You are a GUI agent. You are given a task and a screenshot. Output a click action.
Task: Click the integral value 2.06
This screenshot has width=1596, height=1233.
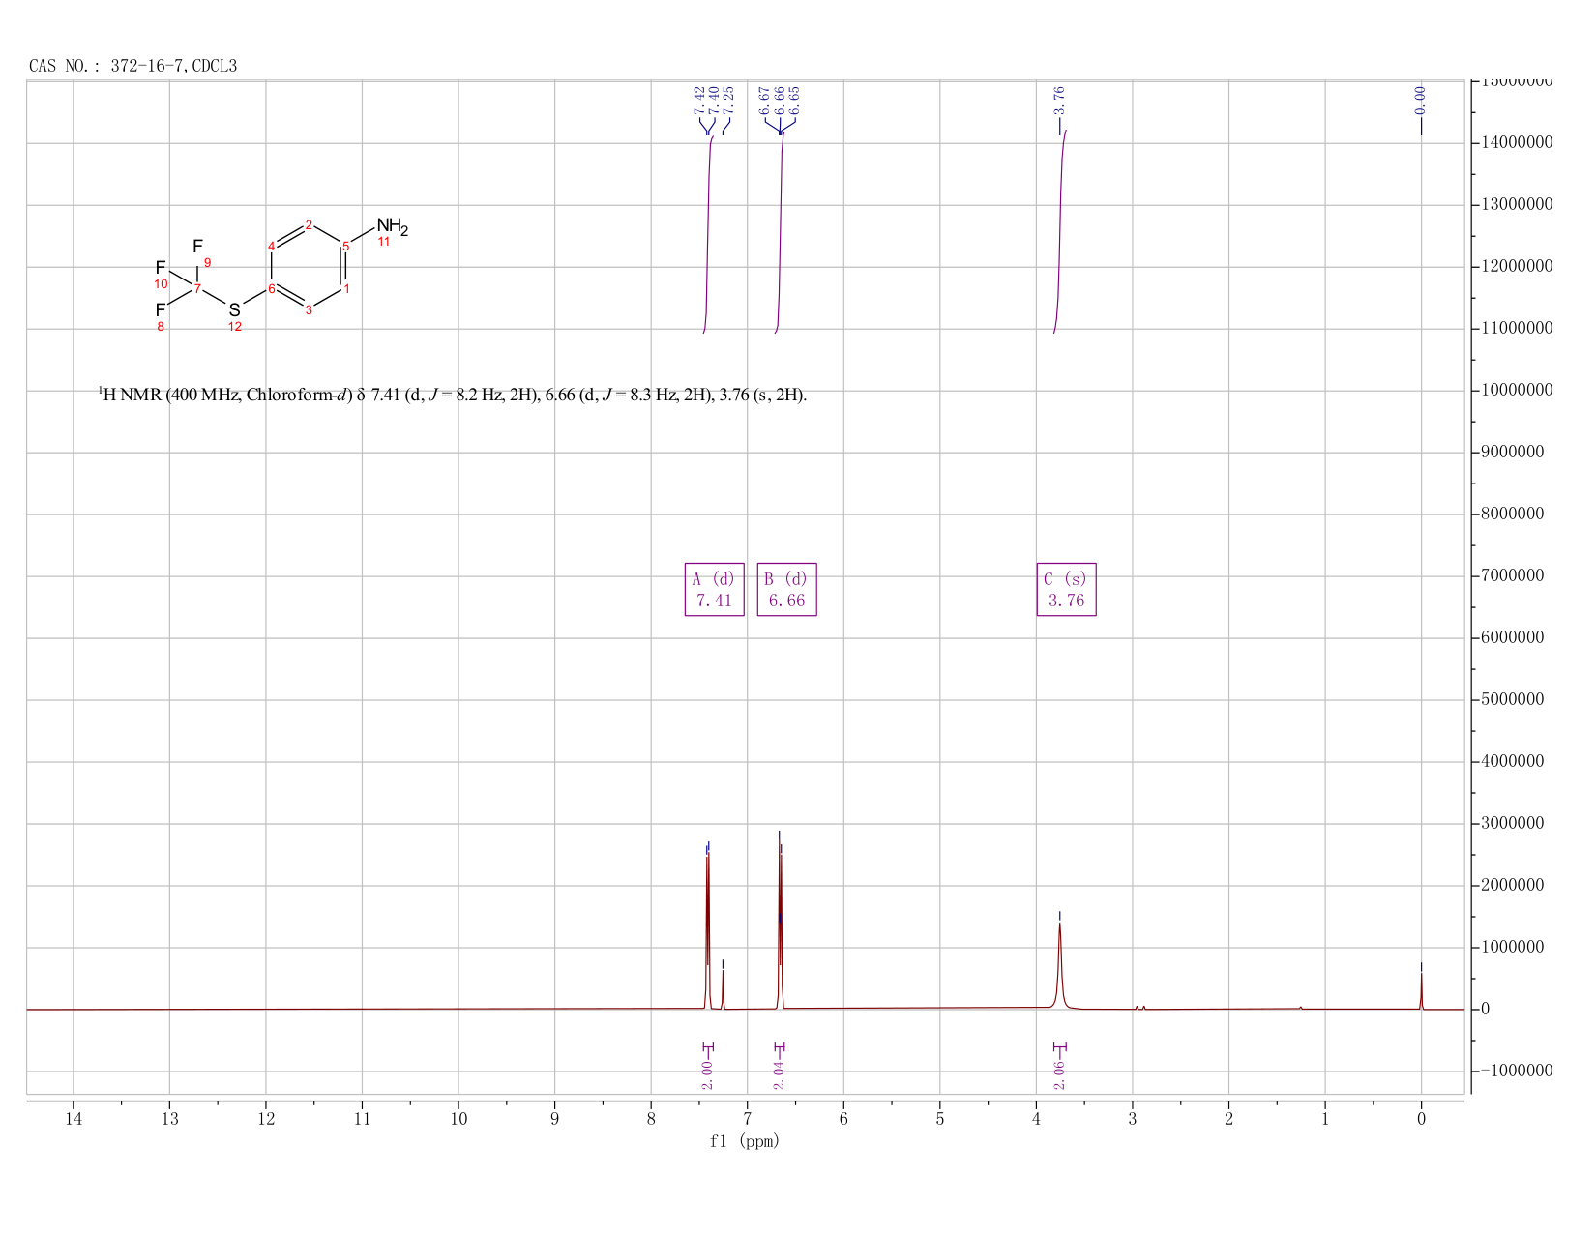[1059, 1074]
